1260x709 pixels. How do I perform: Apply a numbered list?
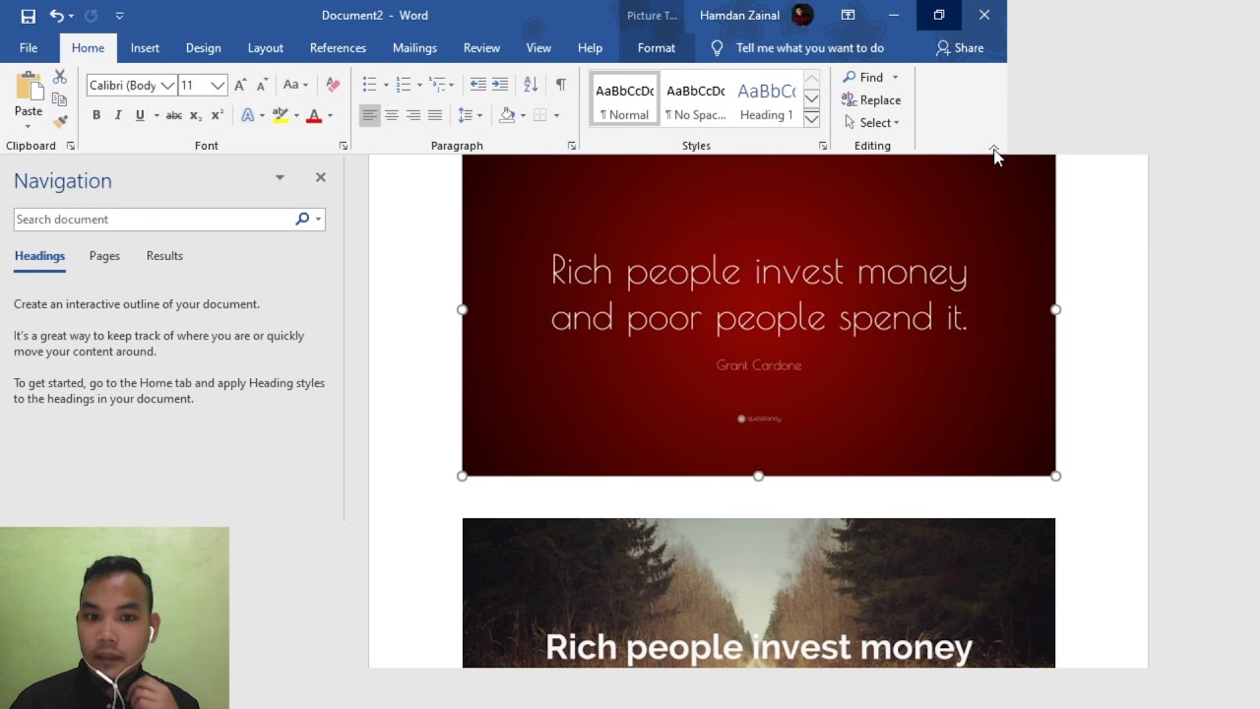(x=403, y=85)
